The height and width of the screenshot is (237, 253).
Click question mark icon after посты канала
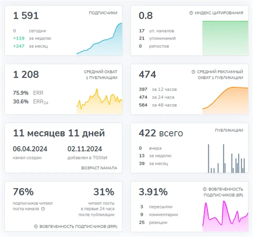[43, 209]
